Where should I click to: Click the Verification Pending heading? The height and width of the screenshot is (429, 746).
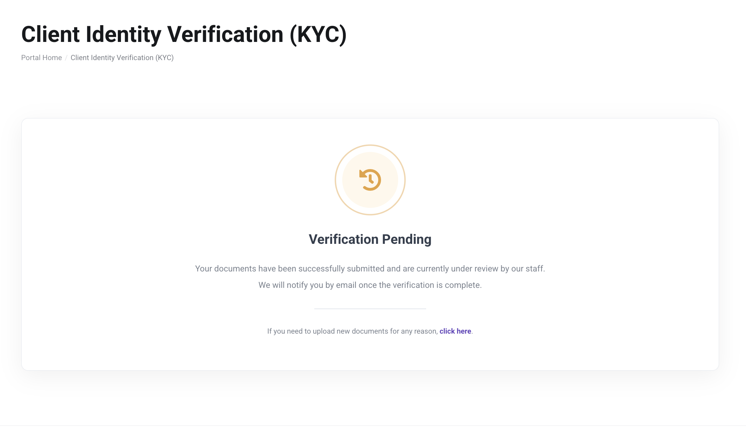point(370,239)
